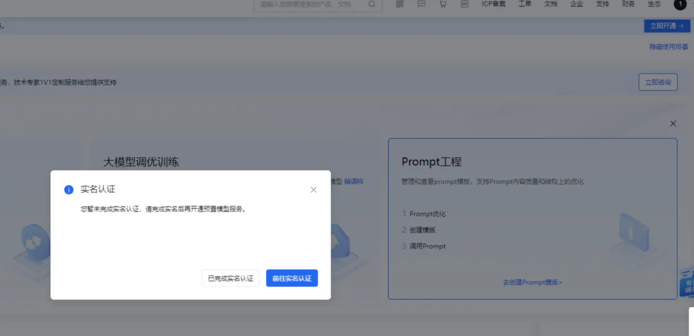The width and height of the screenshot is (694, 336).
Task: Click the 立即咨询 outlined button
Action: tap(658, 82)
